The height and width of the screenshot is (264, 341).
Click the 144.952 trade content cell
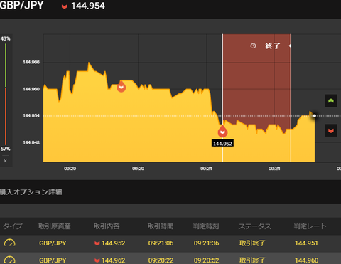[x=110, y=243]
